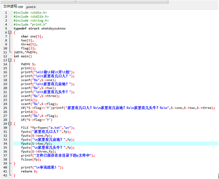
Task: Place cursor on #include "print.h"
Action: (x=30, y=25)
